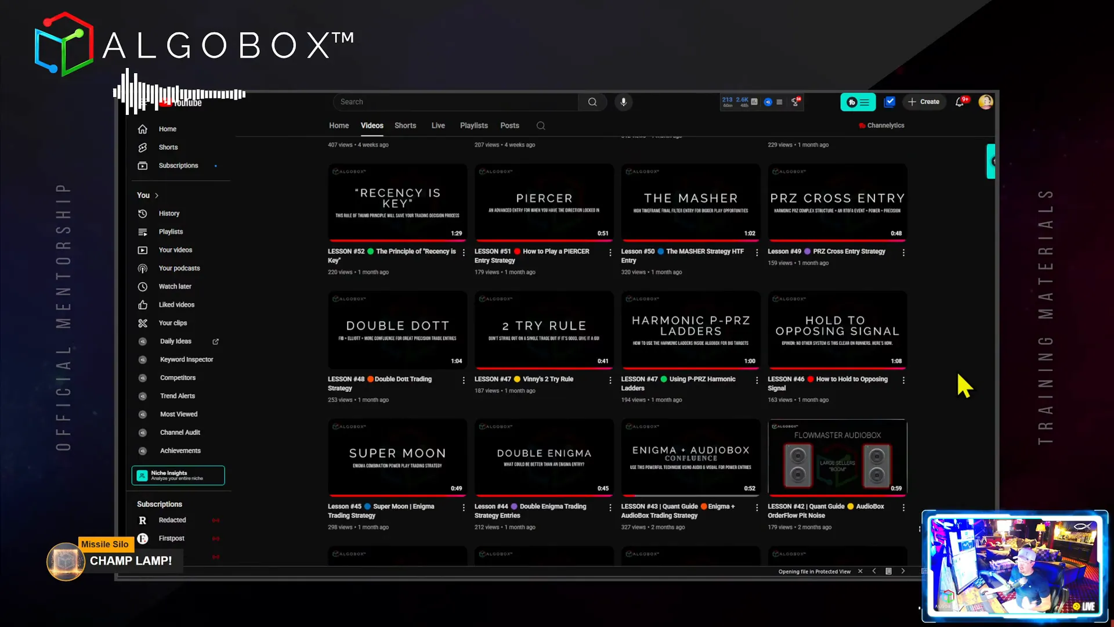1114x627 pixels.
Task: Open the Channelytics link
Action: [881, 125]
